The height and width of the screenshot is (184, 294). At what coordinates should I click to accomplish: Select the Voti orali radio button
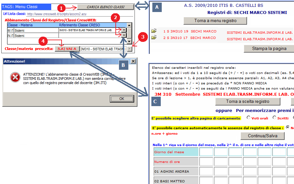click(x=249, y=118)
